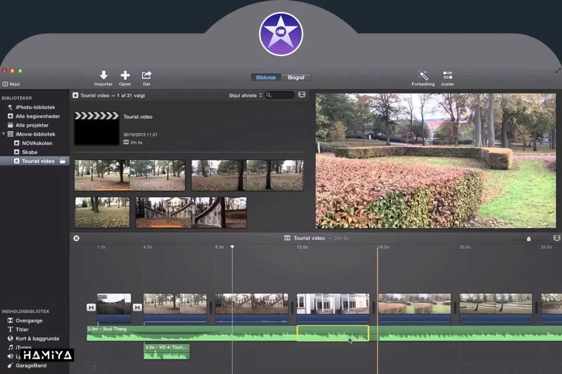Switch to the Biograf tab
The image size is (562, 374).
[x=296, y=77]
